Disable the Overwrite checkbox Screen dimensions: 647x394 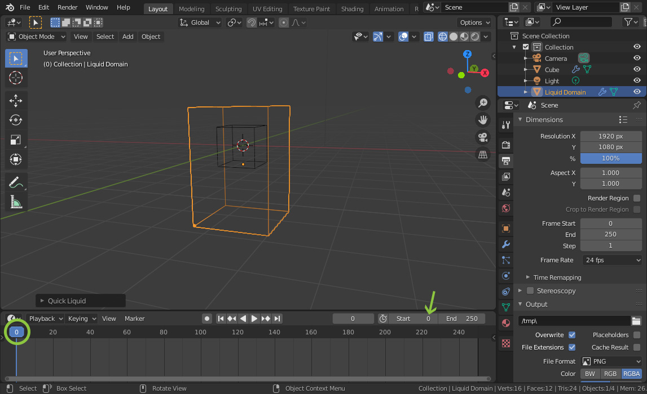tap(571, 334)
